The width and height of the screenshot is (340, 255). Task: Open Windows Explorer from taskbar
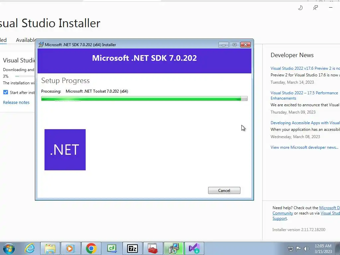(50, 248)
